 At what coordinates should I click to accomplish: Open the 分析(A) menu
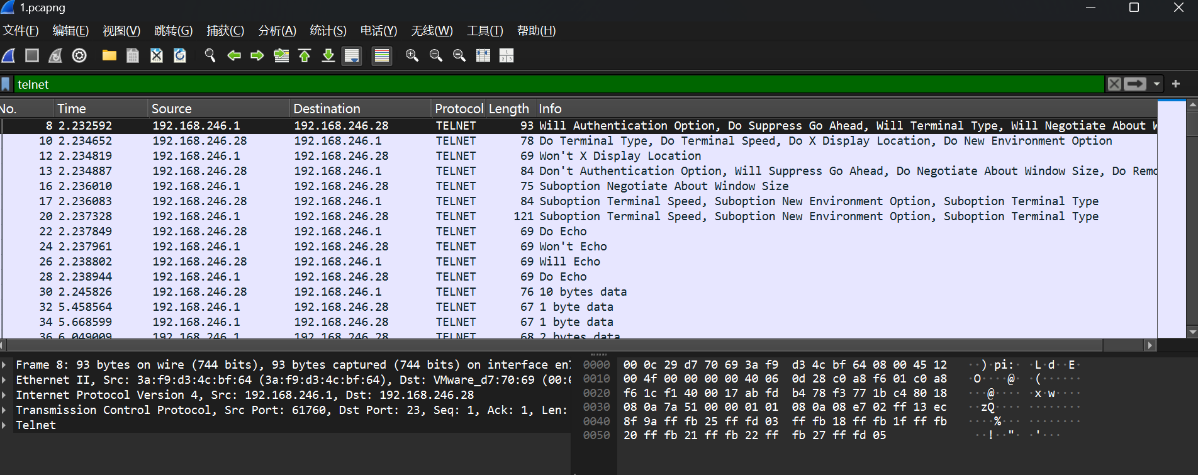277,31
